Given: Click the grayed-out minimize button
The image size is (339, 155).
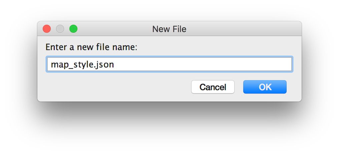Looking at the screenshot, I should click(x=60, y=29).
